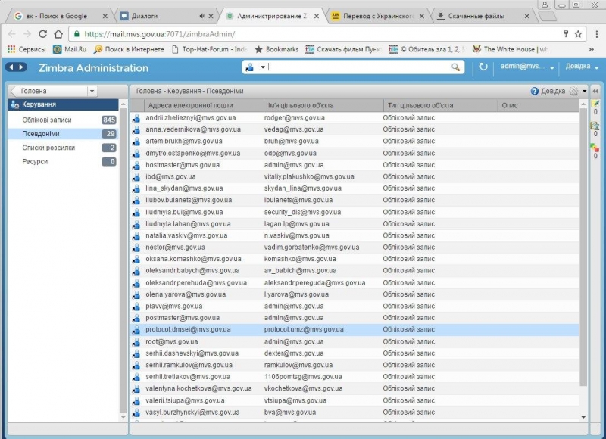The width and height of the screenshot is (606, 439).
Task: Click the Довідка help icon in breadcrumb bar
Action: click(536, 91)
